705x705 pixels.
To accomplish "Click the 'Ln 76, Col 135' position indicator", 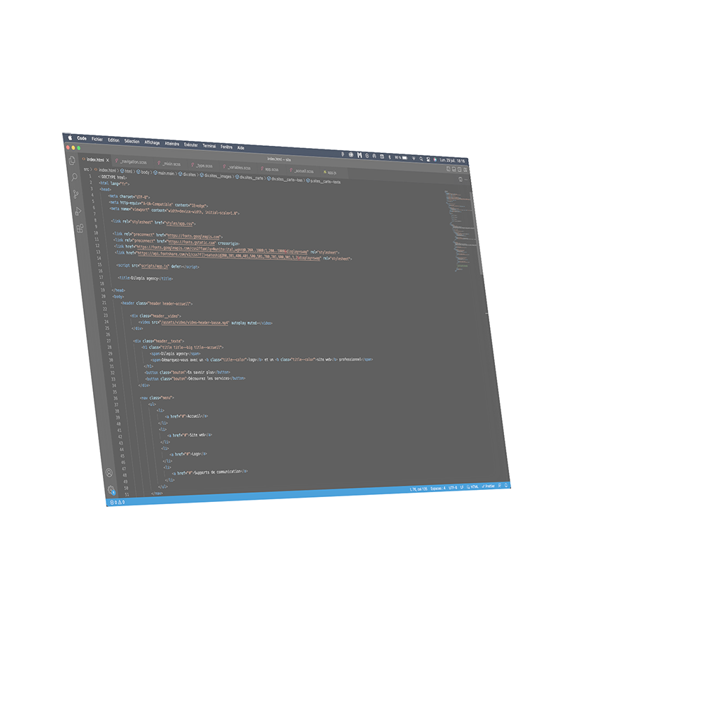I will pyautogui.click(x=419, y=488).
